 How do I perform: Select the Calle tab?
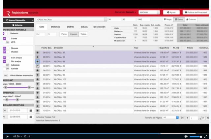[42, 27]
